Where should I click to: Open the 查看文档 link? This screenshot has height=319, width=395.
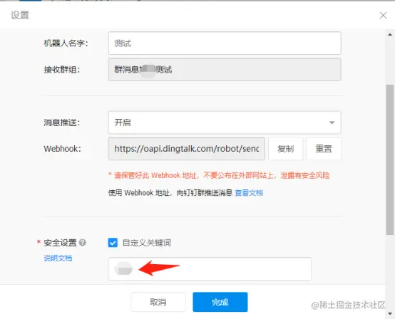point(249,193)
